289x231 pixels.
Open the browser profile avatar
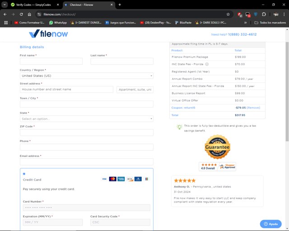coord(276,14)
